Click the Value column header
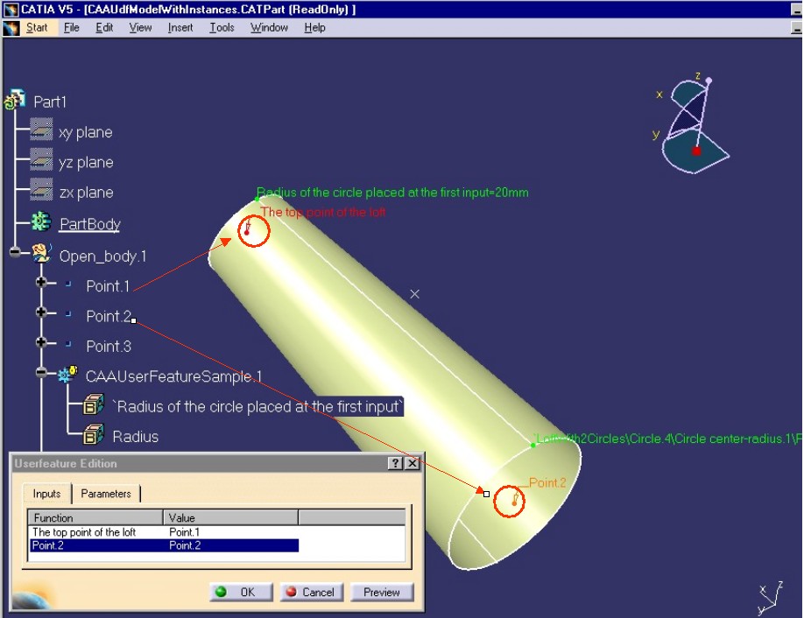804x618 pixels. point(230,517)
